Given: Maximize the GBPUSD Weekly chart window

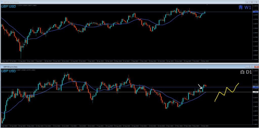Looking at the screenshot, I should pyautogui.click(x=252, y=2).
